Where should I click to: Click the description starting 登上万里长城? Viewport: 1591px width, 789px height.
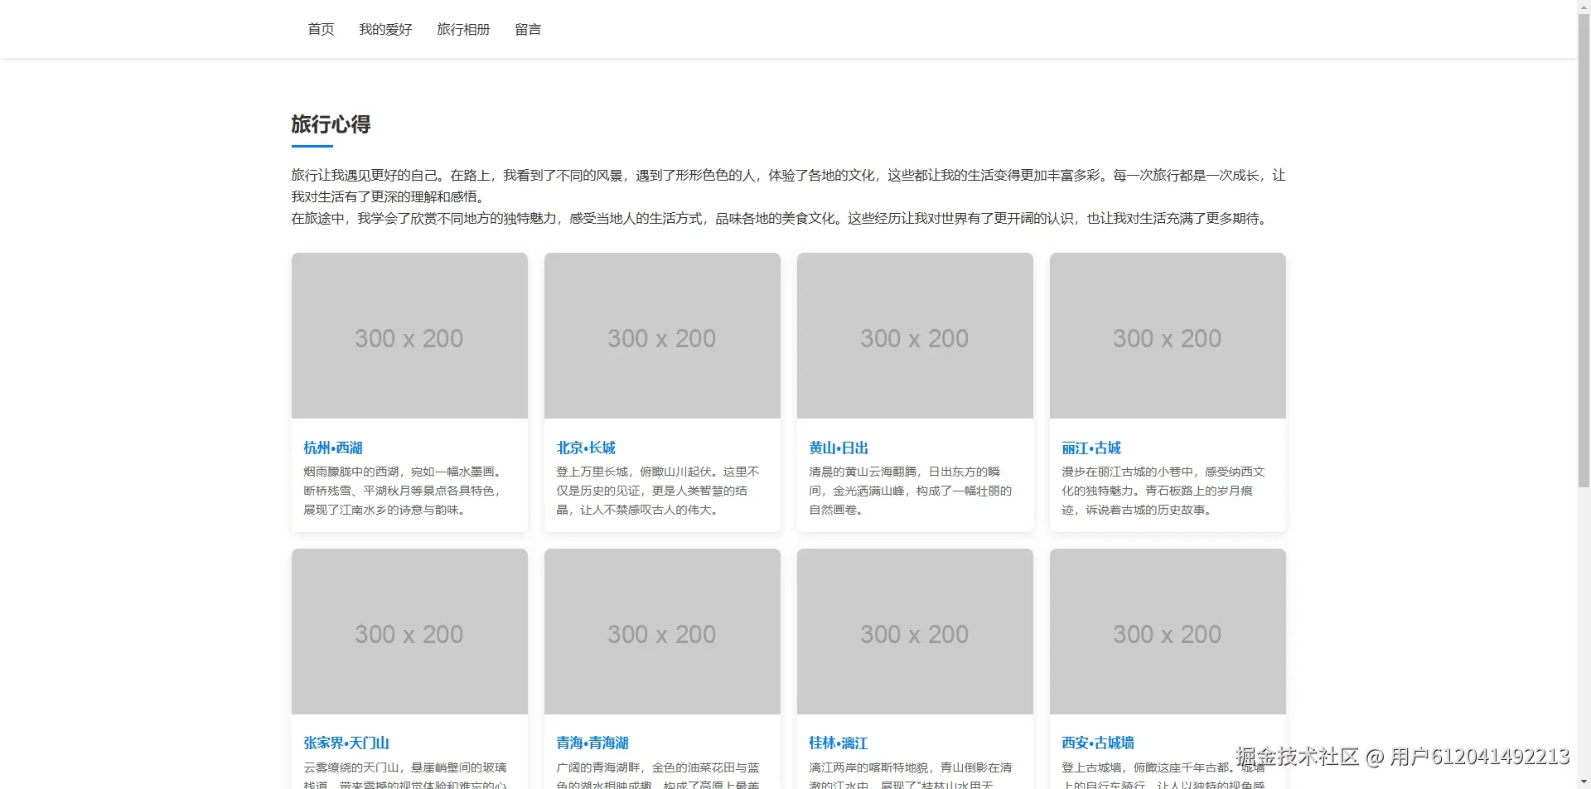[x=658, y=491]
